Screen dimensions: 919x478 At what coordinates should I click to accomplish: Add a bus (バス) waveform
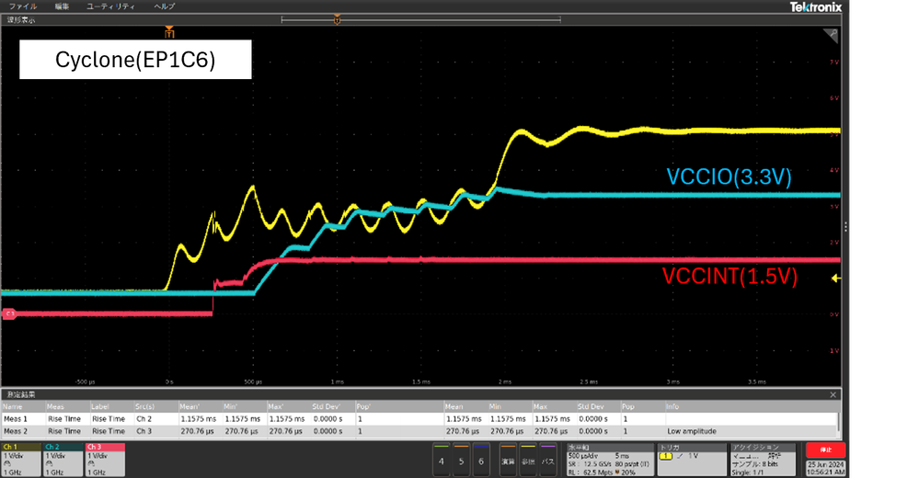pos(547,461)
